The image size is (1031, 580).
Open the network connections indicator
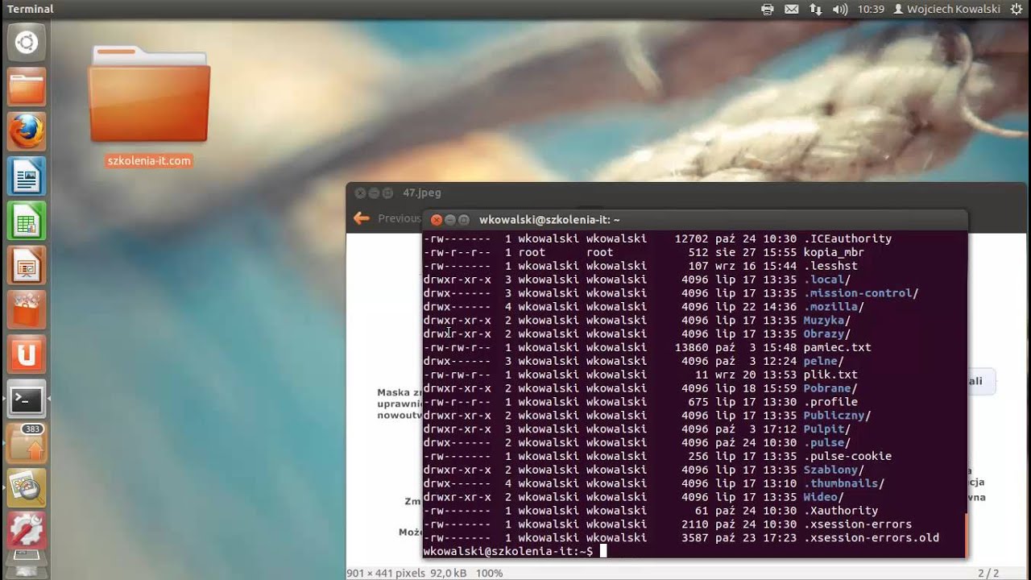(816, 9)
